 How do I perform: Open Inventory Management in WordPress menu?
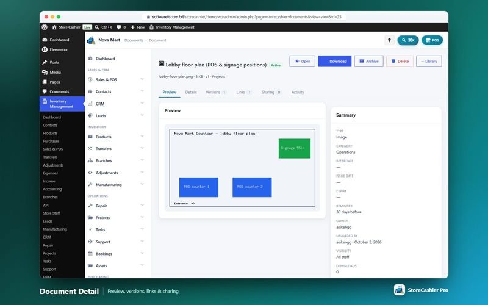tap(62, 104)
